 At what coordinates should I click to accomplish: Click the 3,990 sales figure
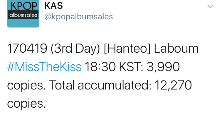point(163,67)
